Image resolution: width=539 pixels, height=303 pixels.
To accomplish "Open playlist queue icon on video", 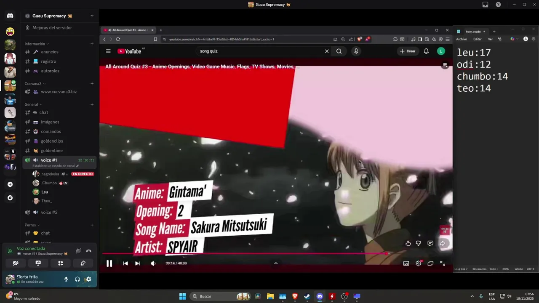I will point(445,65).
